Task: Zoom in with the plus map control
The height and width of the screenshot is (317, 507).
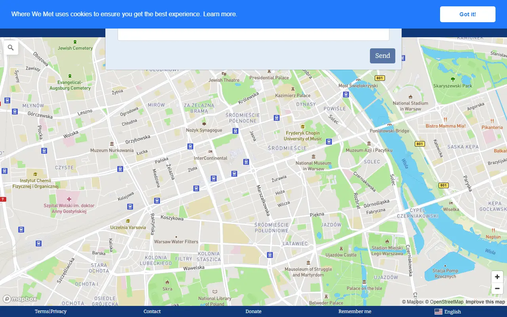Action: click(497, 277)
